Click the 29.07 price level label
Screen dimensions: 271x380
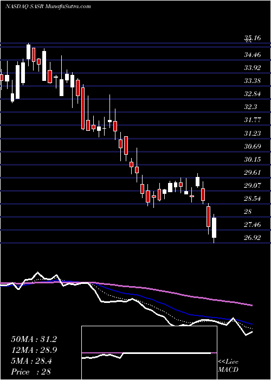[x=253, y=186]
